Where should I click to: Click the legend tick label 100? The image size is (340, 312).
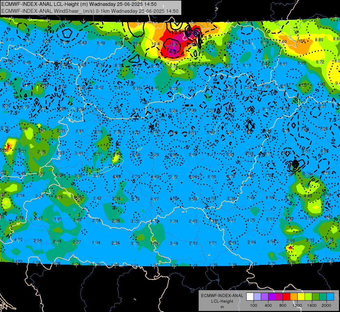coord(254,305)
